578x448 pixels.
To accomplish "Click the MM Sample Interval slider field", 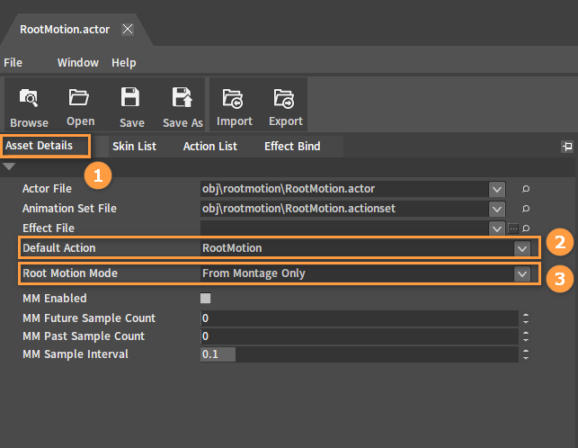I will click(360, 354).
